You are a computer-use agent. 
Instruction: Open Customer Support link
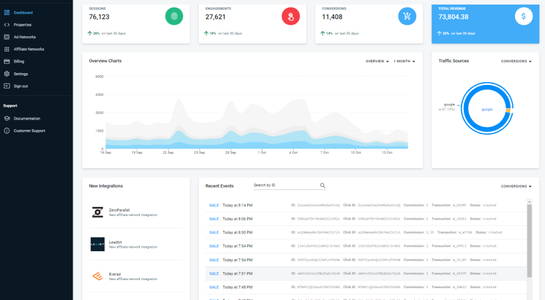[30, 131]
